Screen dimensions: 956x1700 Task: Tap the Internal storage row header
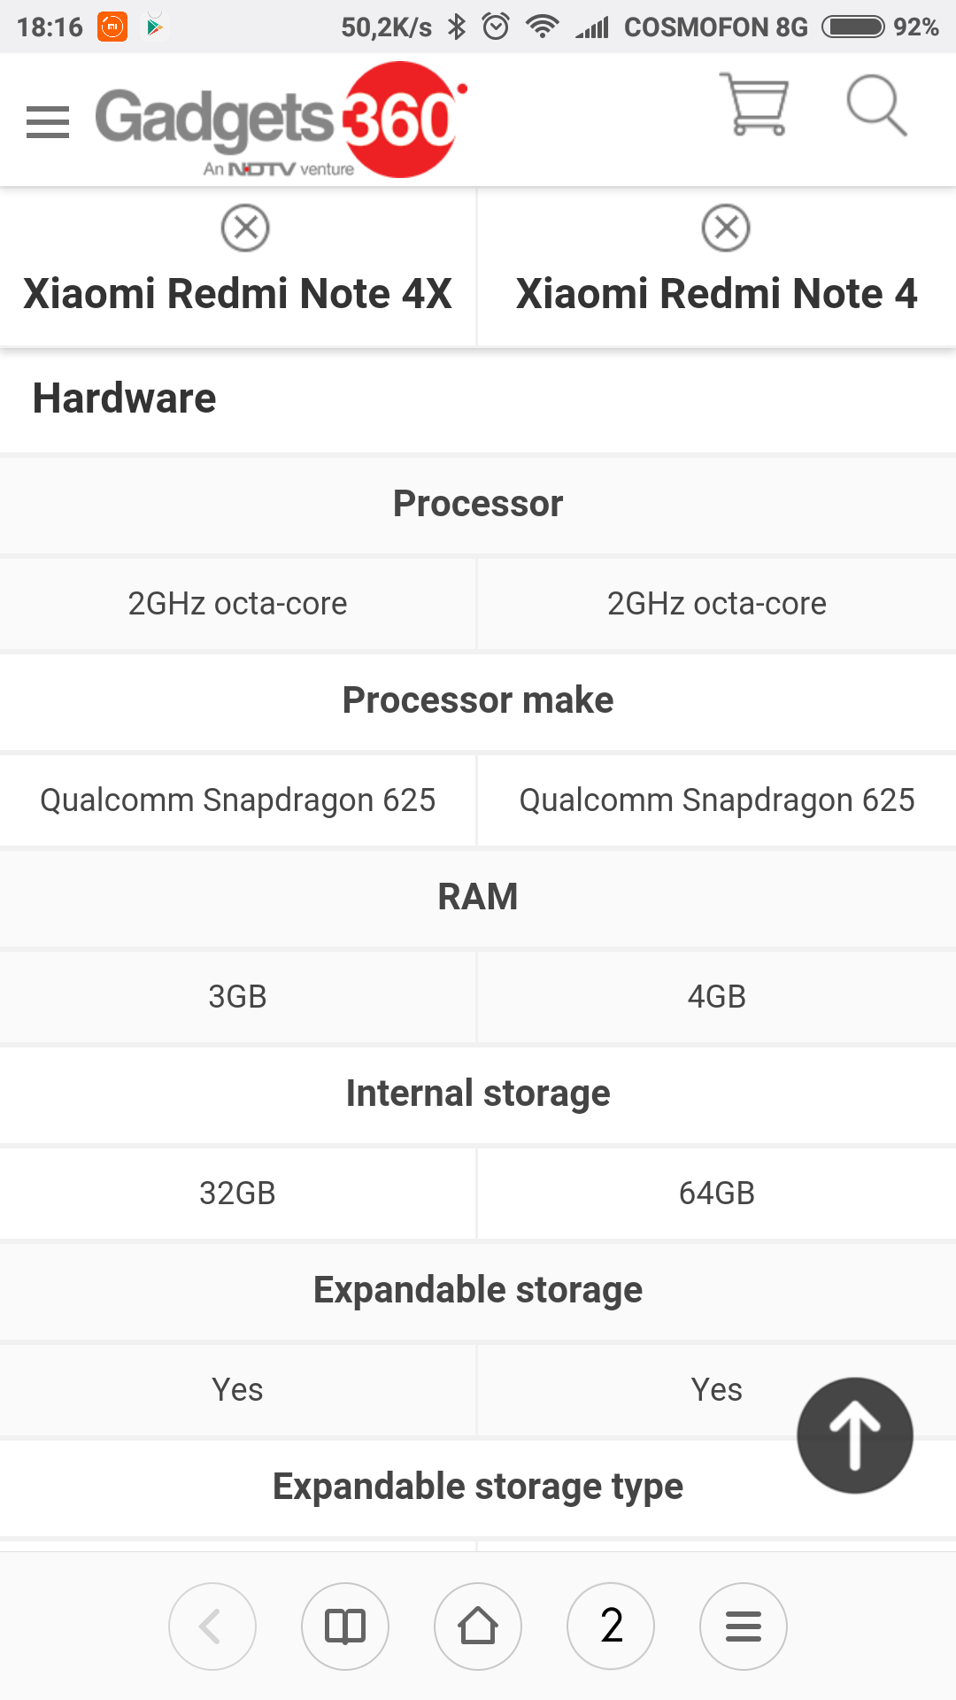tap(478, 1093)
